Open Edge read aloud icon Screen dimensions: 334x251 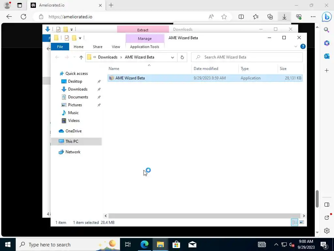point(211,17)
